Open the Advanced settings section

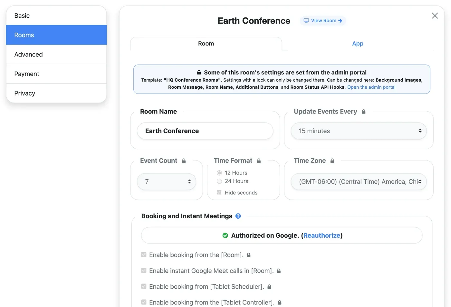click(56, 54)
